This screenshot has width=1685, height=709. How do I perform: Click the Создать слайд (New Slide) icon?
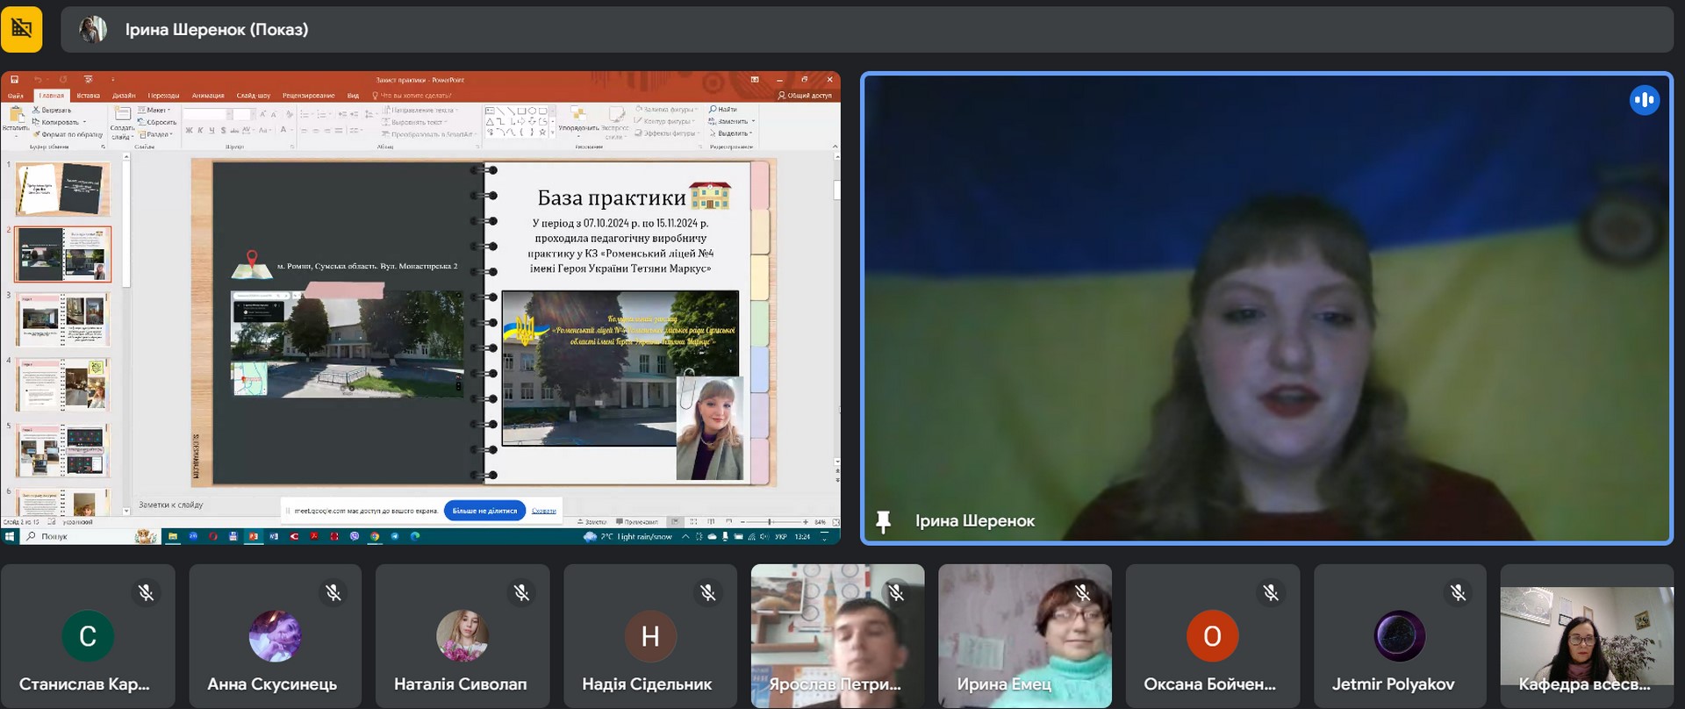click(x=122, y=114)
